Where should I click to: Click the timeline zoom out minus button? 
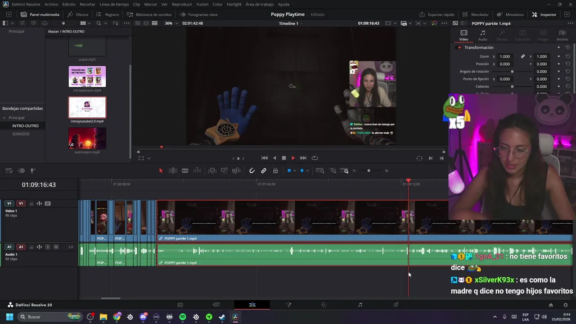(x=354, y=171)
